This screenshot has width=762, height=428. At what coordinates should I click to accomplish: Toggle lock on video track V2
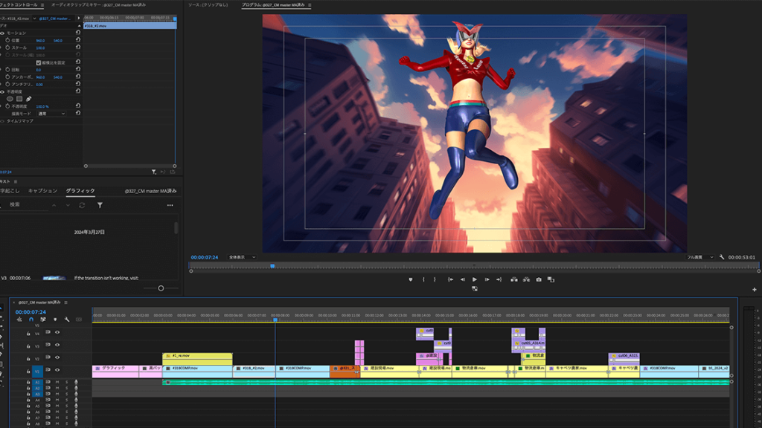(x=28, y=358)
